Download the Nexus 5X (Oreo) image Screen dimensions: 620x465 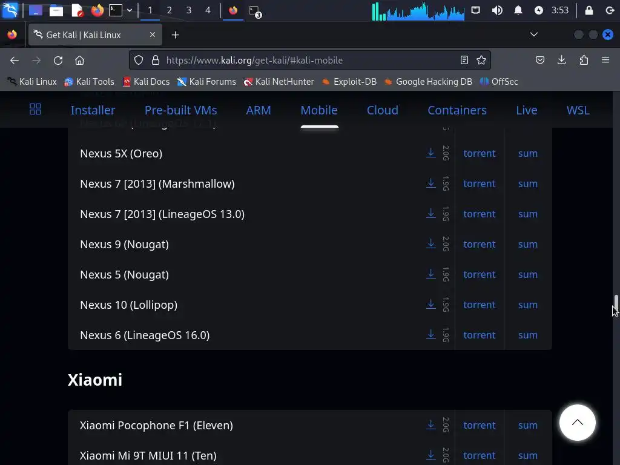click(x=431, y=153)
